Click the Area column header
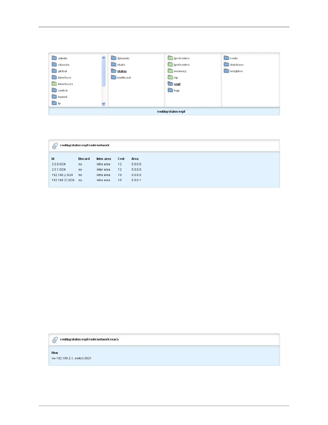The image size is (328, 425). pos(135,159)
